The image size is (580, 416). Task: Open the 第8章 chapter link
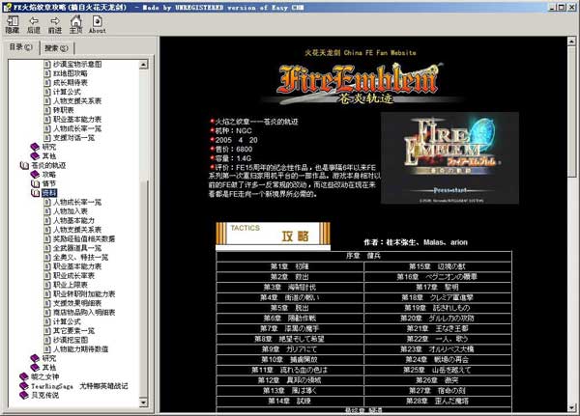pyautogui.click(x=290, y=339)
